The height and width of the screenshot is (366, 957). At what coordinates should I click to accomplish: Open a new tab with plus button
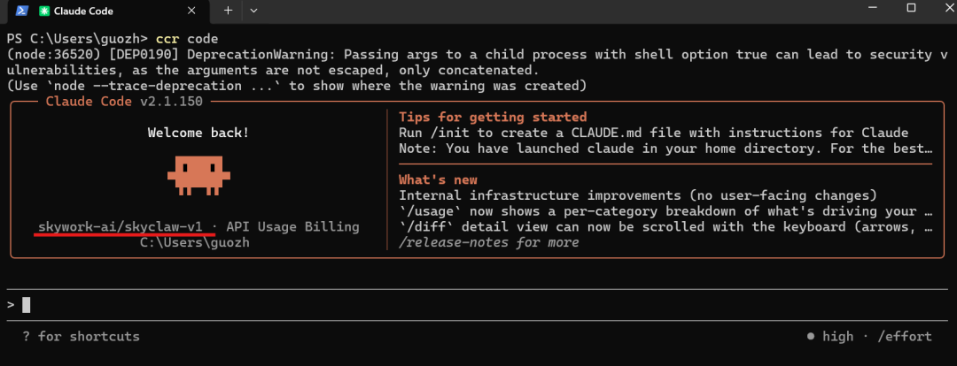coord(229,11)
